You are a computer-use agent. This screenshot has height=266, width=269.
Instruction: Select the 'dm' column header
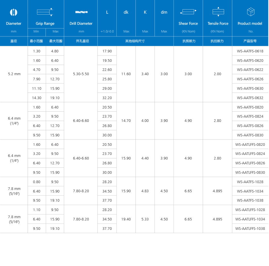click(x=164, y=12)
